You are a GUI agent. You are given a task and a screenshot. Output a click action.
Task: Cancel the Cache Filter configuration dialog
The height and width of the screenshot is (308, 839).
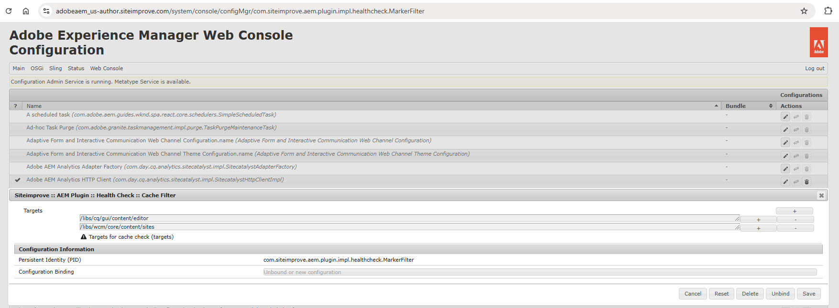(693, 294)
